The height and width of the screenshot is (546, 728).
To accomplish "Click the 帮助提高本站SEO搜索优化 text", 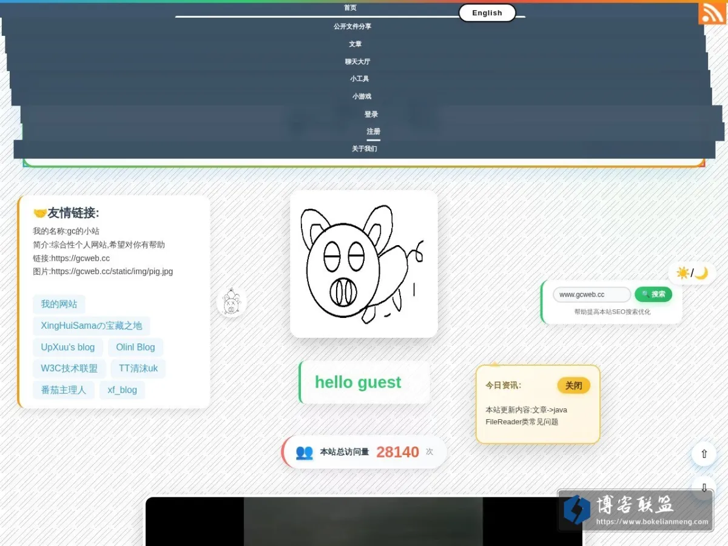I will [612, 312].
